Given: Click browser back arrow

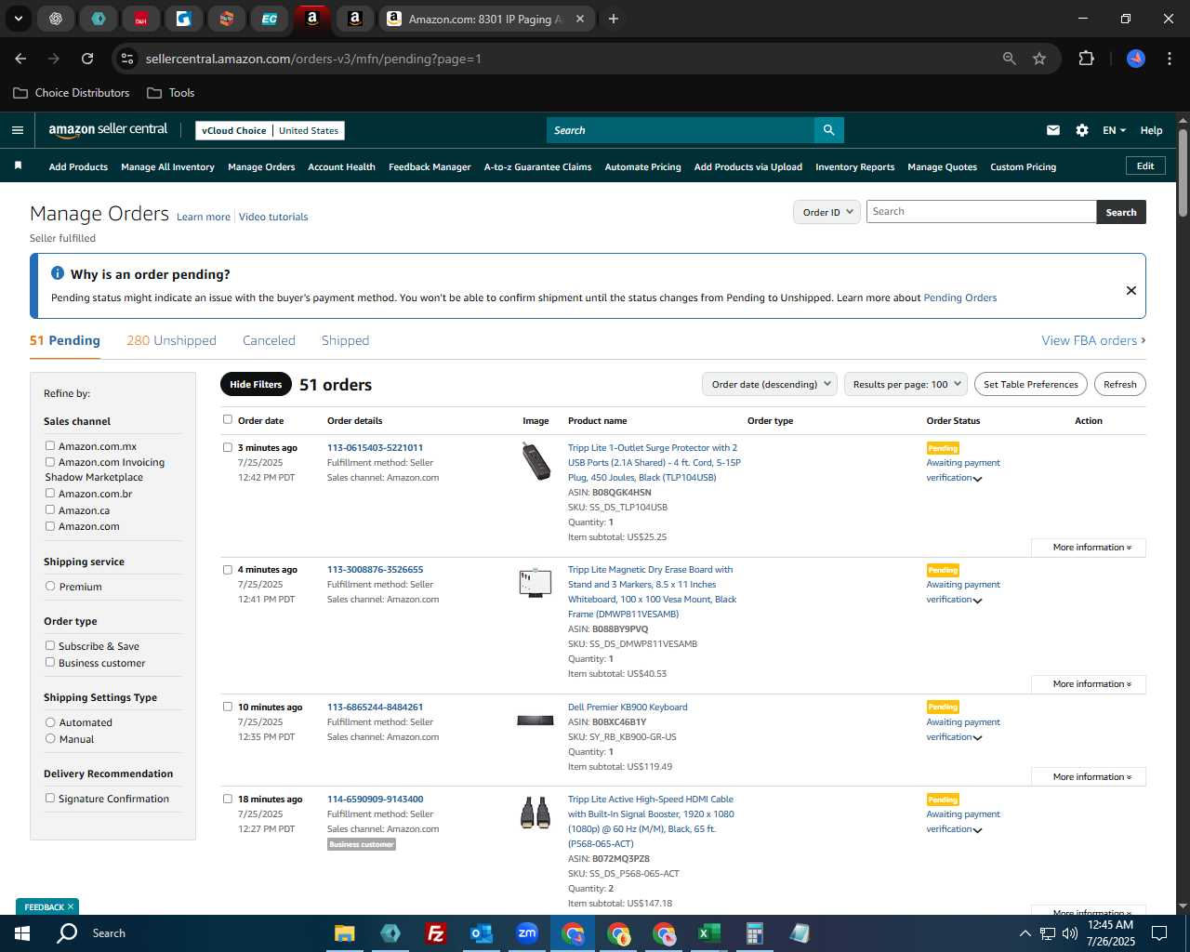Looking at the screenshot, I should pos(20,59).
